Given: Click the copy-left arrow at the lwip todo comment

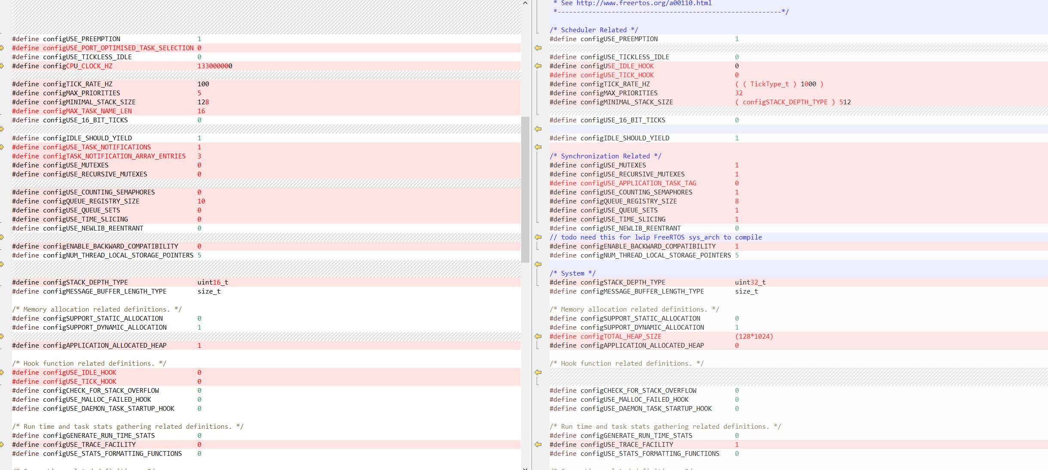Looking at the screenshot, I should tap(538, 237).
